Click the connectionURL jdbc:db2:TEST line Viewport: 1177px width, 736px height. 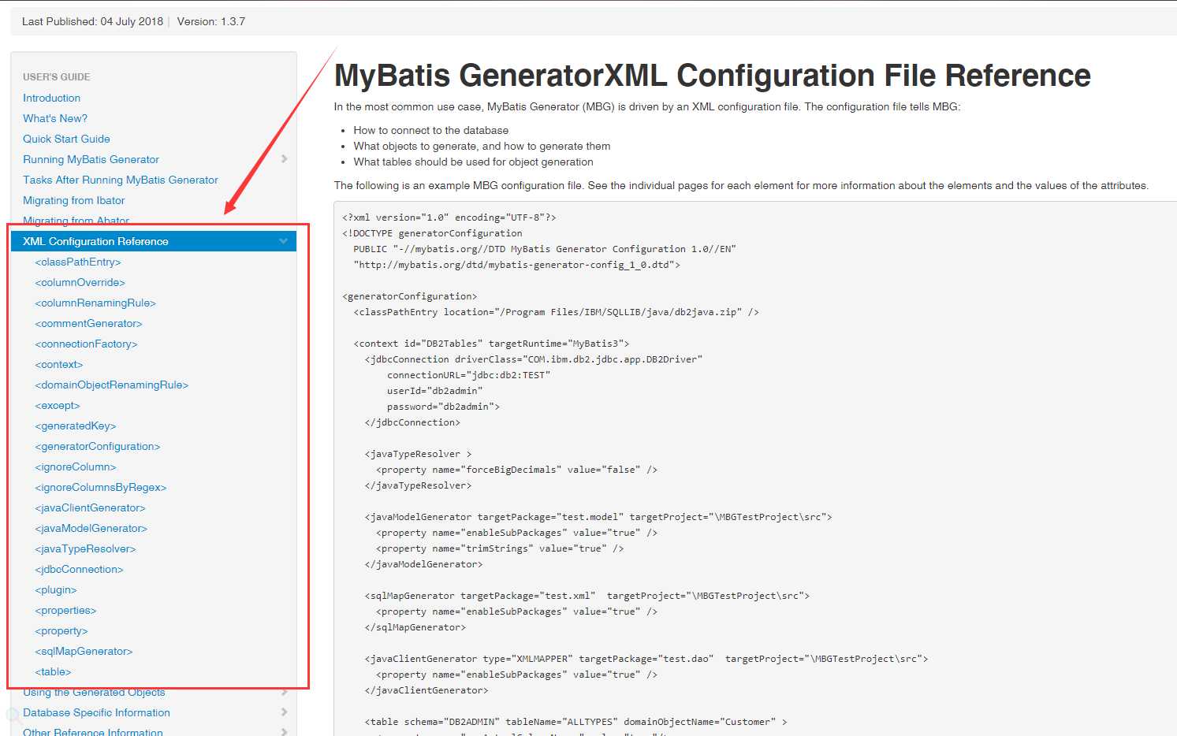click(x=468, y=375)
